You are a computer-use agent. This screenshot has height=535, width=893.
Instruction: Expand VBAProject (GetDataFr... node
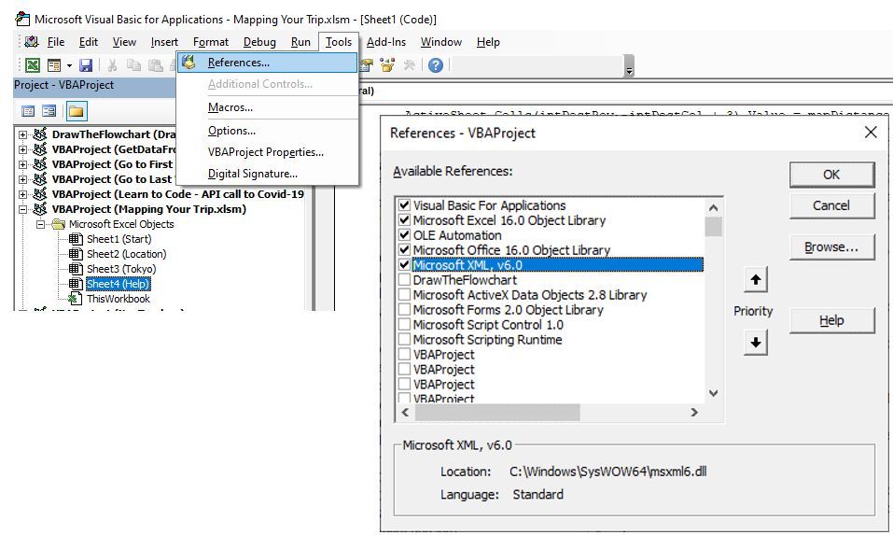tap(22, 149)
